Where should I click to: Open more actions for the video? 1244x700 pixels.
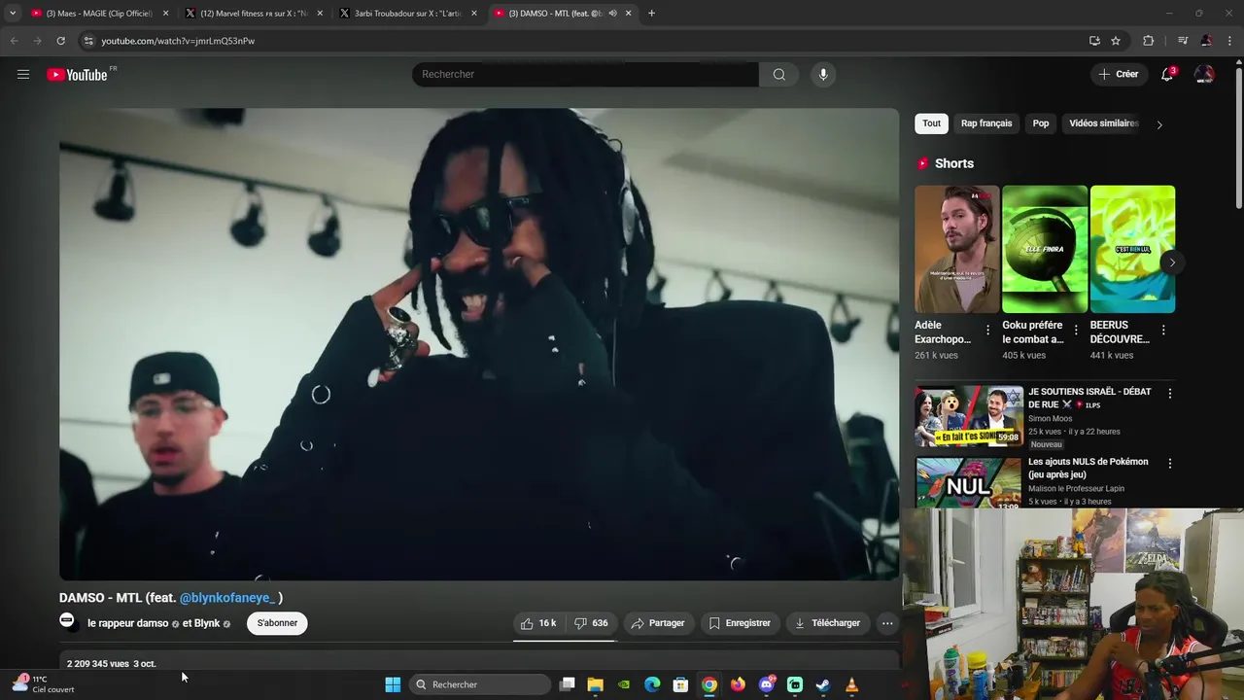(886, 623)
